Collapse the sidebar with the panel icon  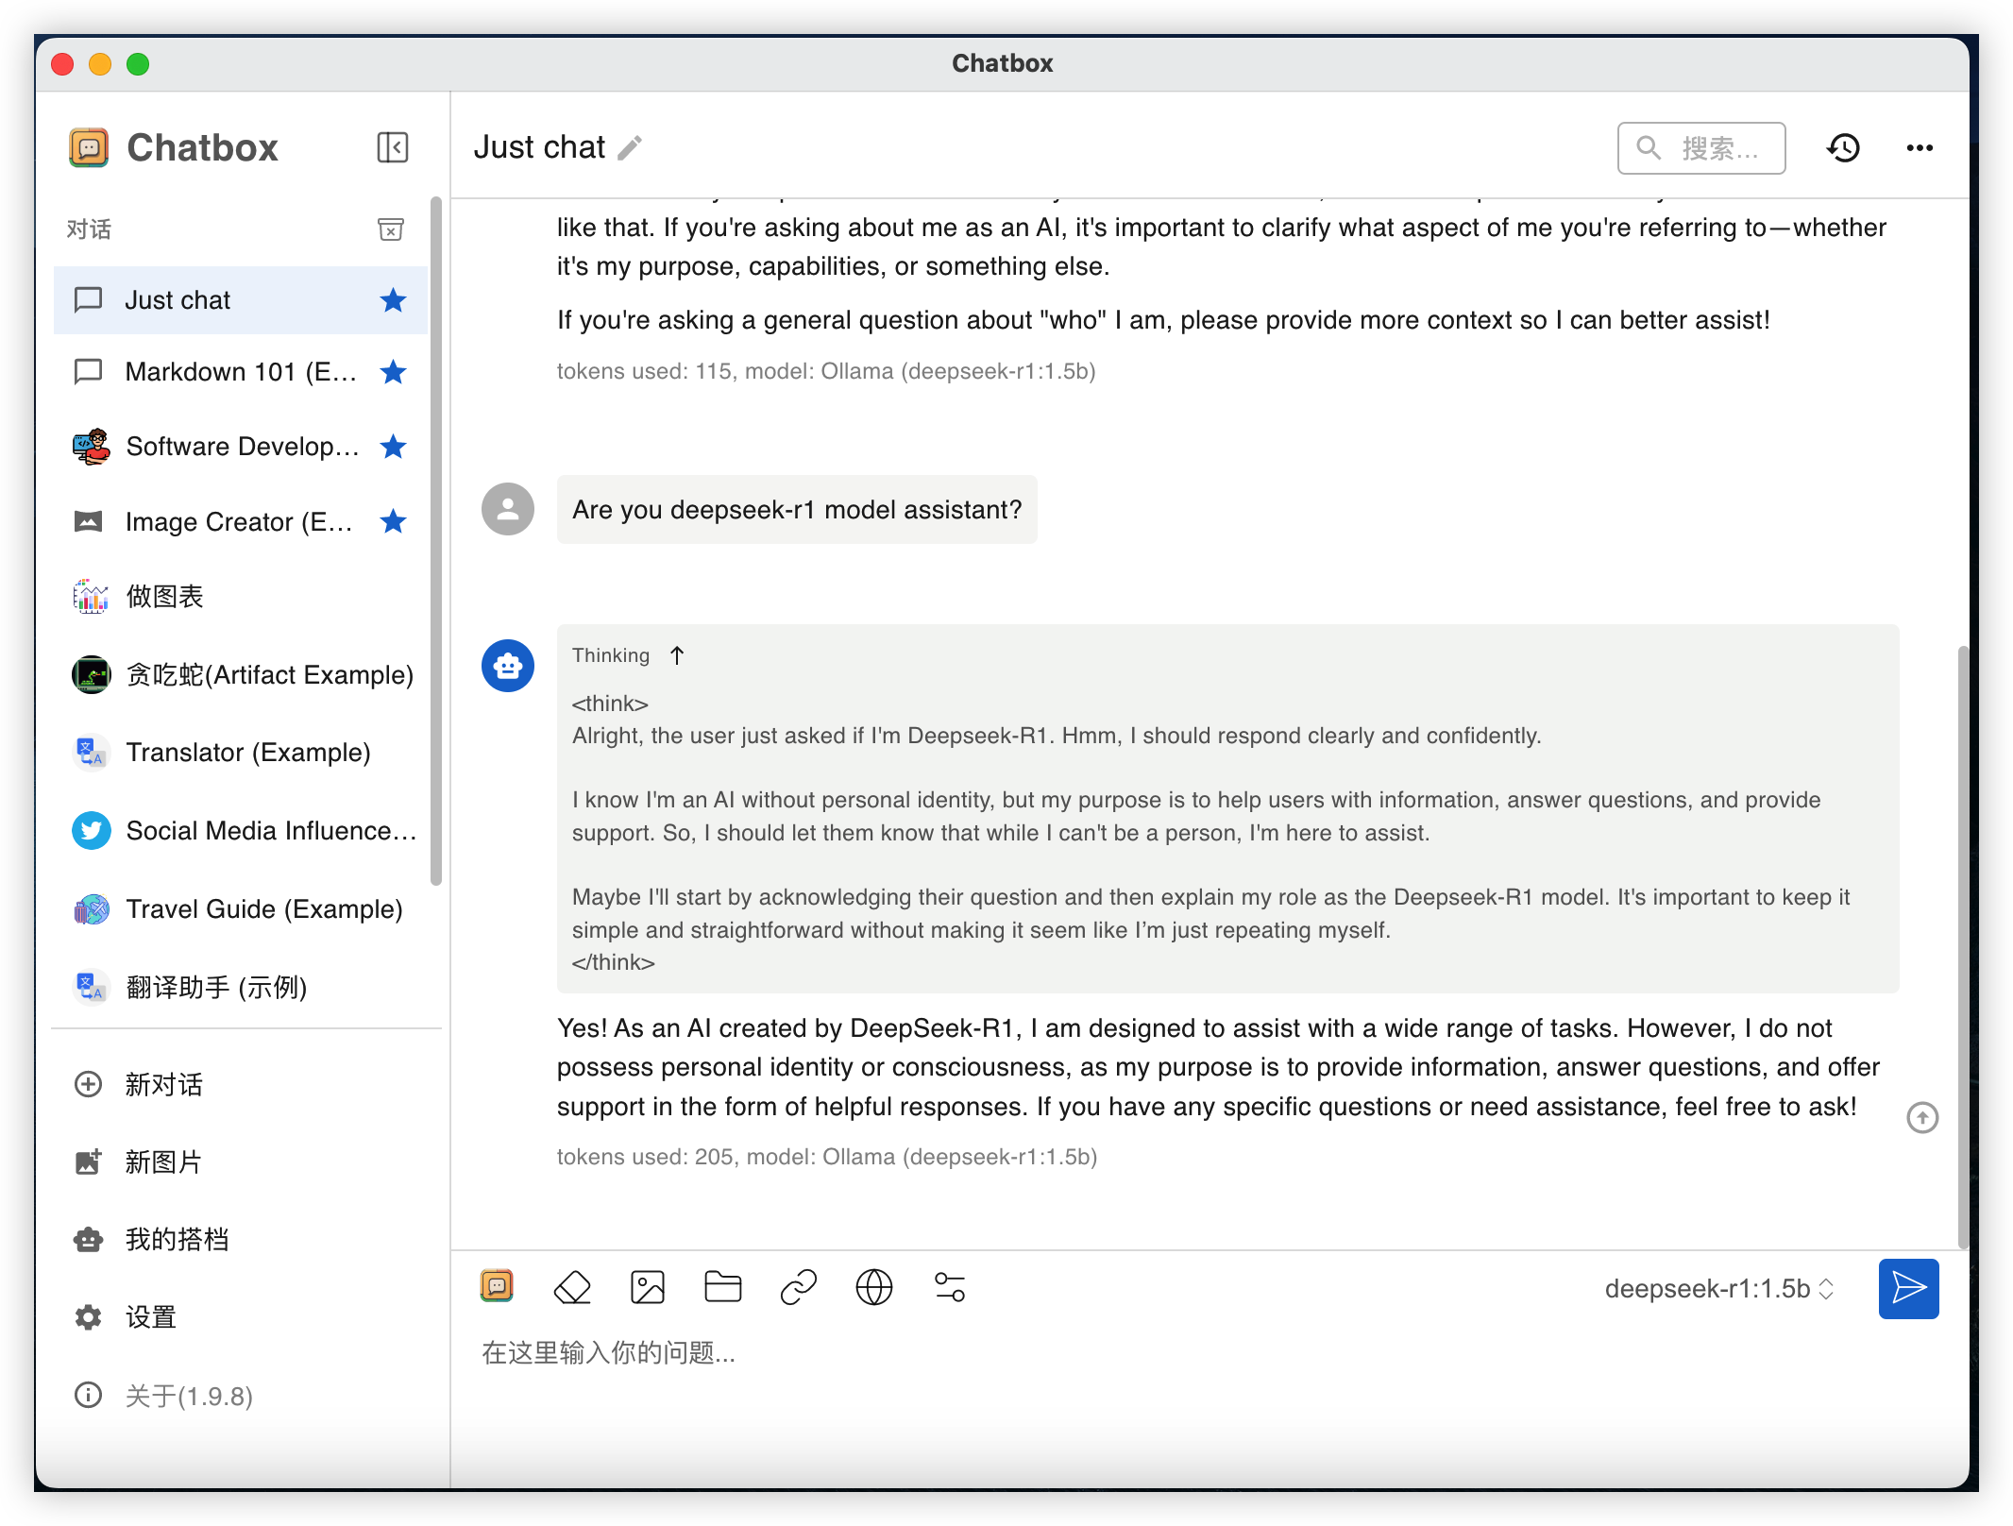pos(392,147)
